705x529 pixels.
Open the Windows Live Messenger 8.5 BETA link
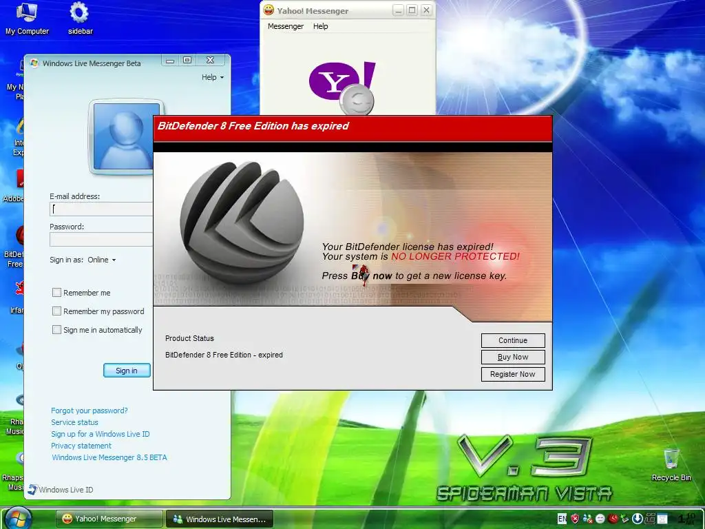(109, 457)
